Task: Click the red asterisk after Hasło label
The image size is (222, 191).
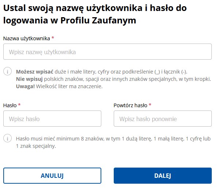Action: pyautogui.click(x=19, y=105)
